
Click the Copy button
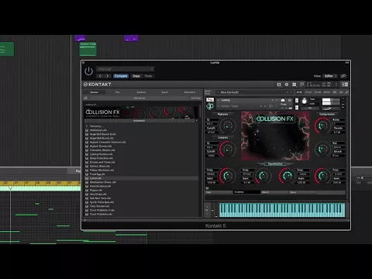(136, 76)
